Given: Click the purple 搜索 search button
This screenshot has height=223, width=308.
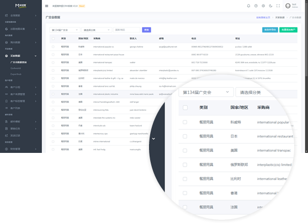Looking at the screenshot, I should click(x=146, y=30).
